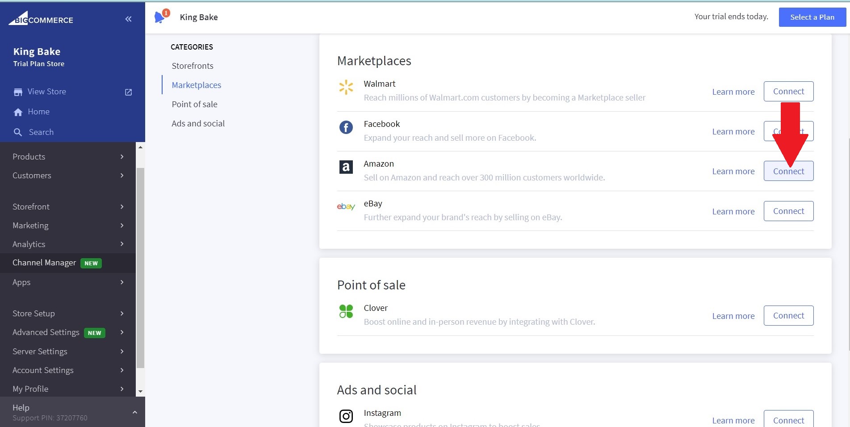Click Learn more for eBay
Viewport: 850px width, 427px height.
pyautogui.click(x=733, y=211)
